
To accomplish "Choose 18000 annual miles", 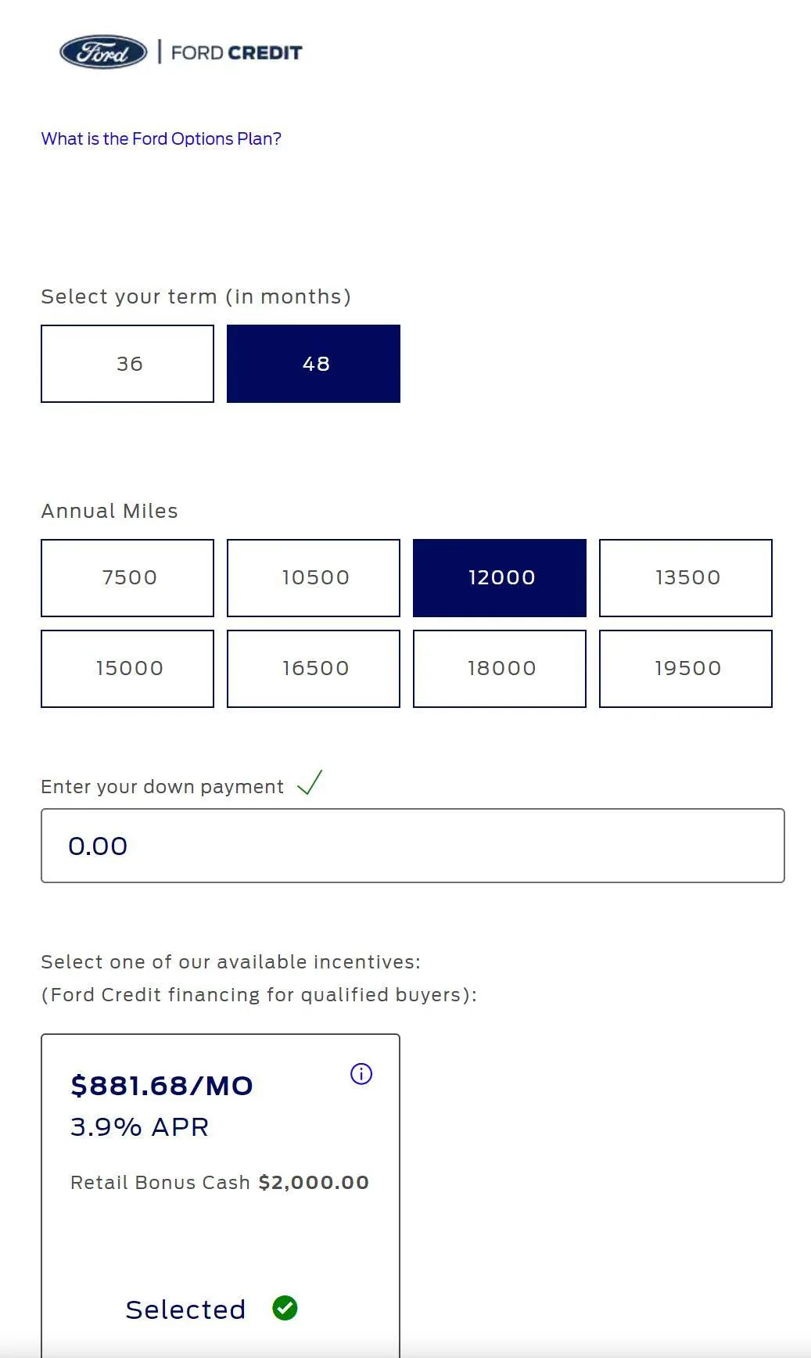I will [x=500, y=669].
